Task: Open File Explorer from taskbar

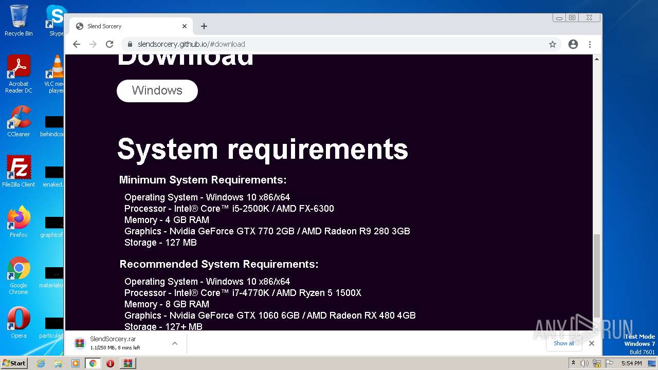Action: [58, 363]
